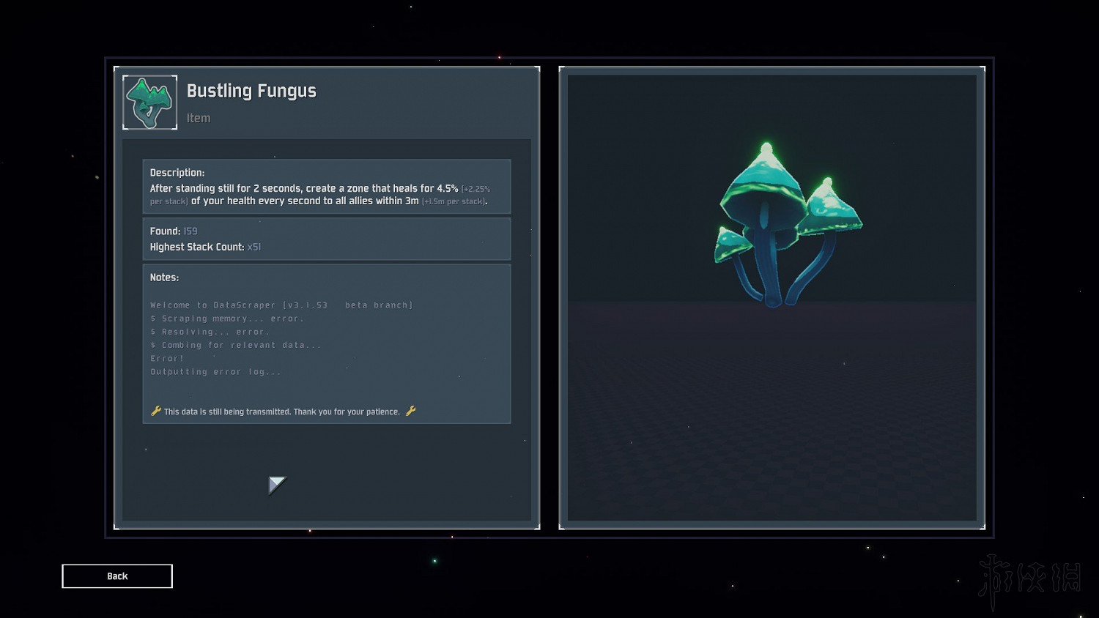Viewport: 1099px width, 618px height.
Task: Click the Bustling Fungus item icon
Action: point(149,103)
